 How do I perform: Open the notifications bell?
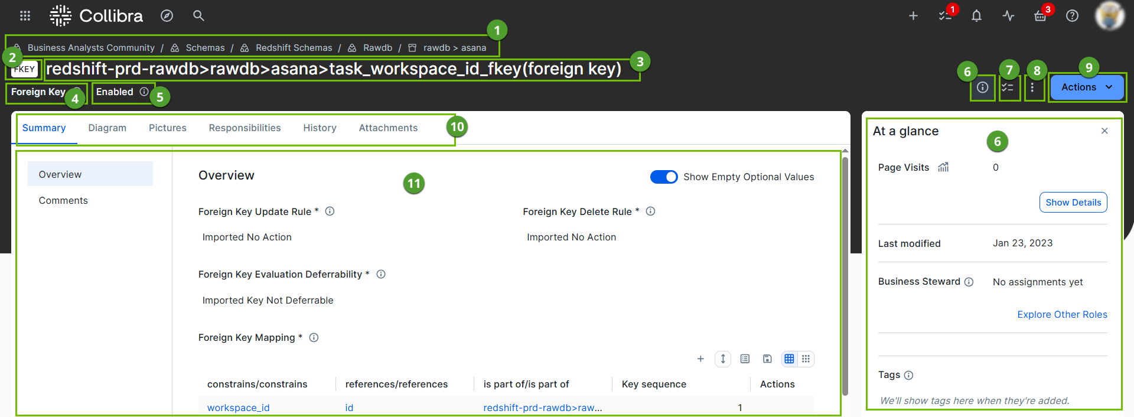976,16
